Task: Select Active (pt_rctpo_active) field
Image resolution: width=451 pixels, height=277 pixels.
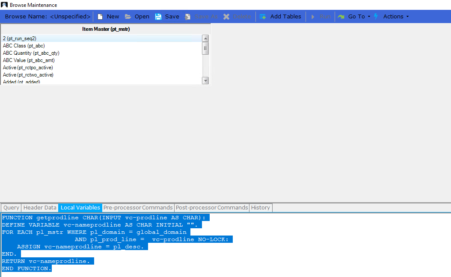Action: tap(27, 68)
